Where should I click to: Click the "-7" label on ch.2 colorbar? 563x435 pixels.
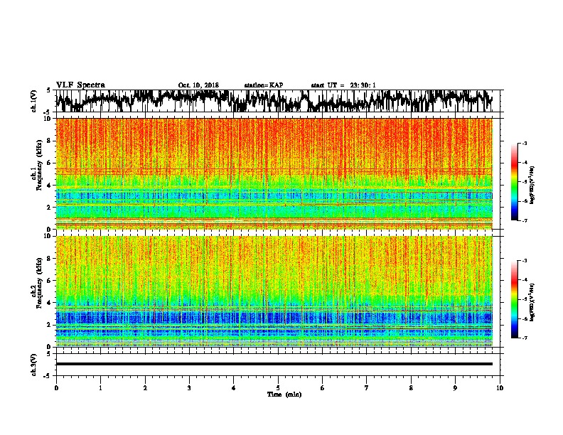pos(525,338)
